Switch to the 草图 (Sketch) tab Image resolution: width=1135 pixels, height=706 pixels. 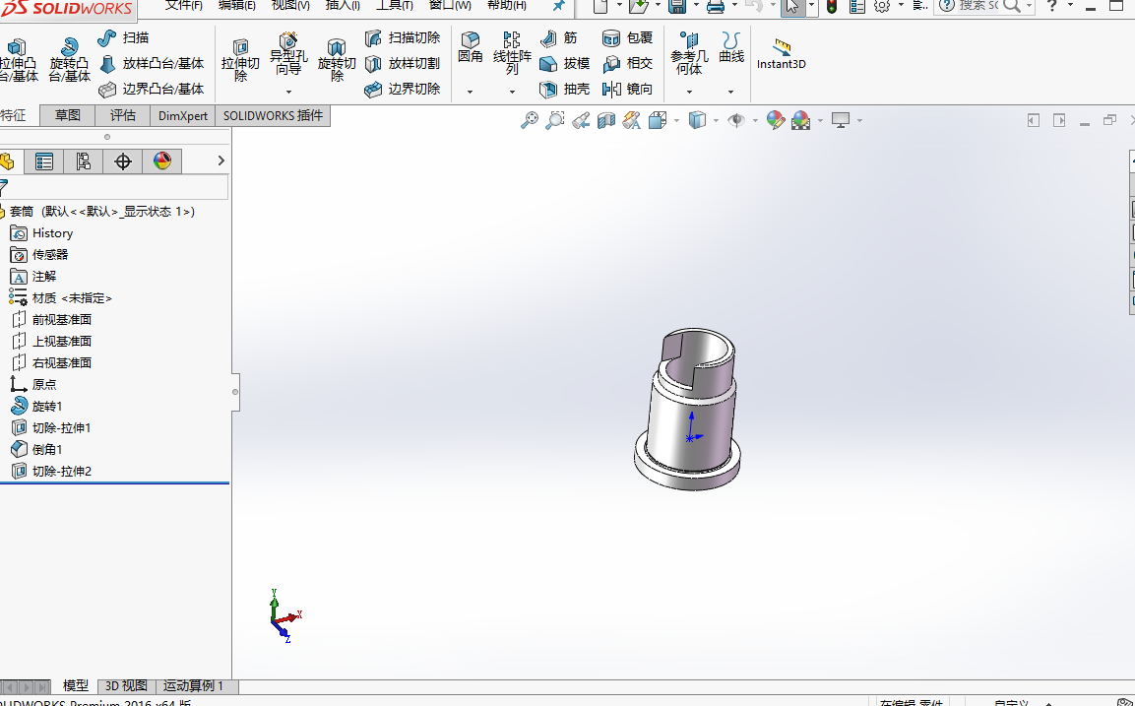[68, 115]
